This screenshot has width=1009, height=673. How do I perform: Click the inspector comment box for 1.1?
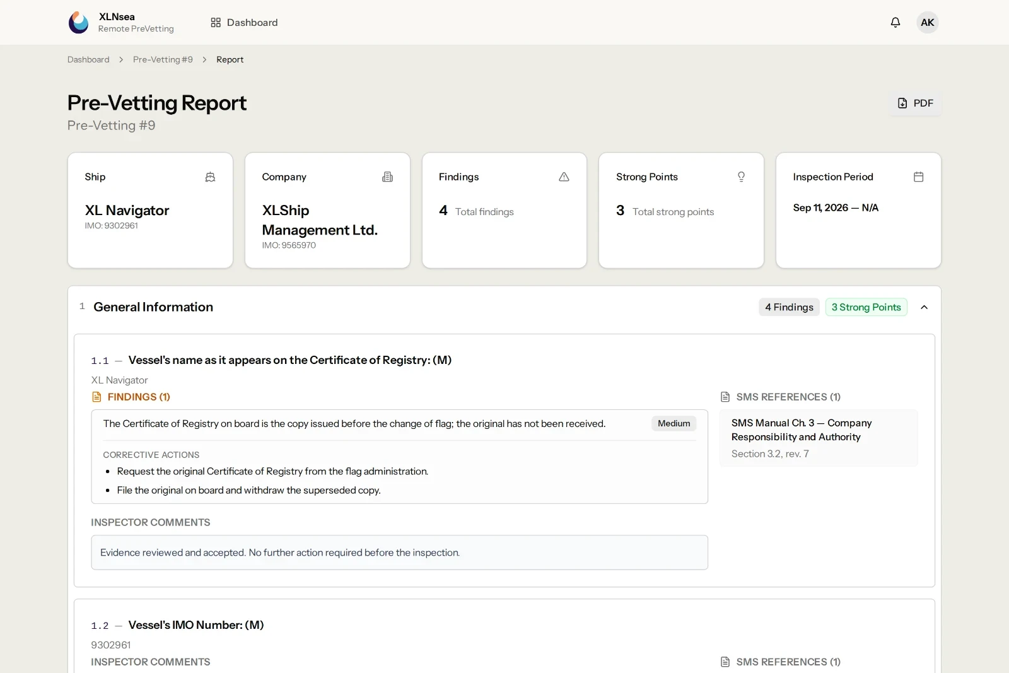click(x=399, y=553)
